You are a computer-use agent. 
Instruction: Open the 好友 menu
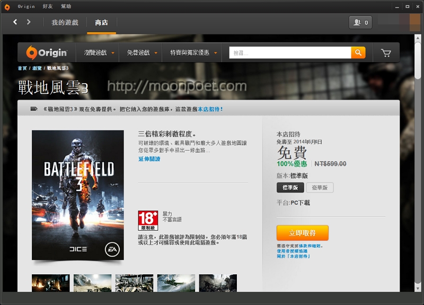pyautogui.click(x=47, y=6)
